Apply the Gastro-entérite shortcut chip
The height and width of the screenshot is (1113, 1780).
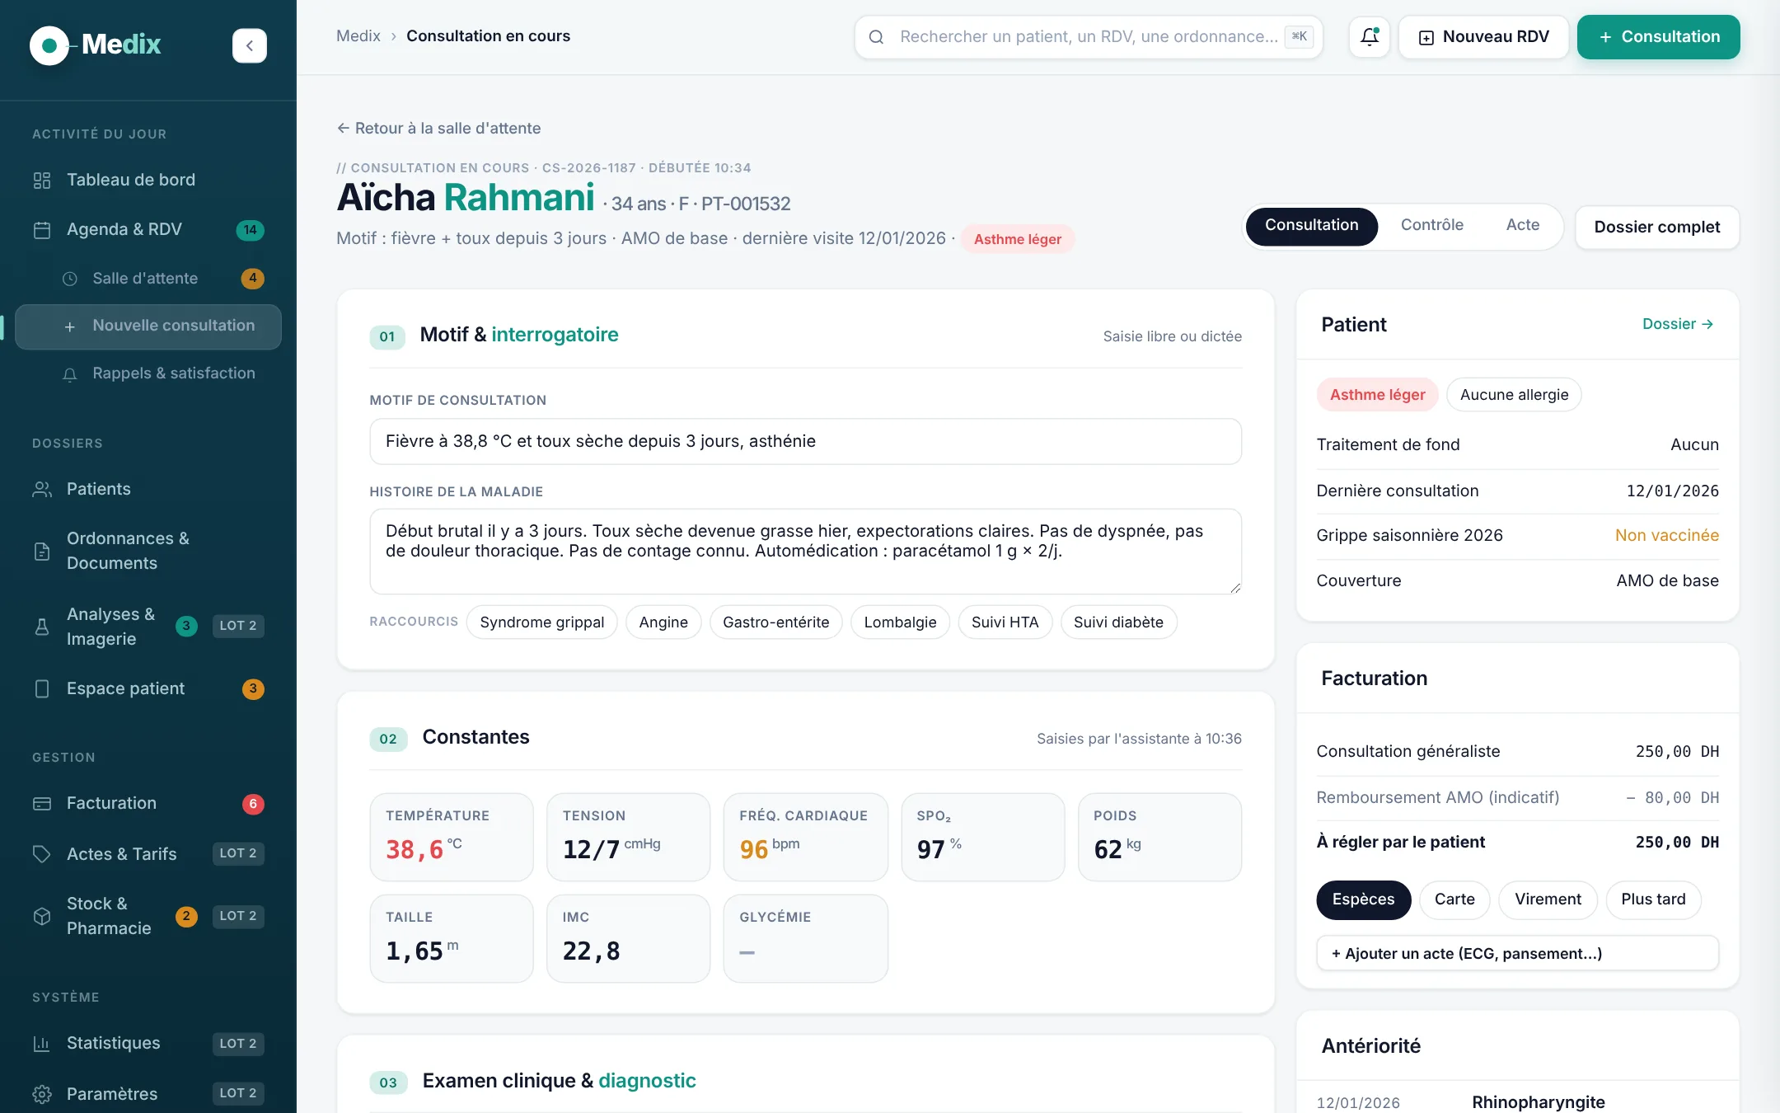775,622
